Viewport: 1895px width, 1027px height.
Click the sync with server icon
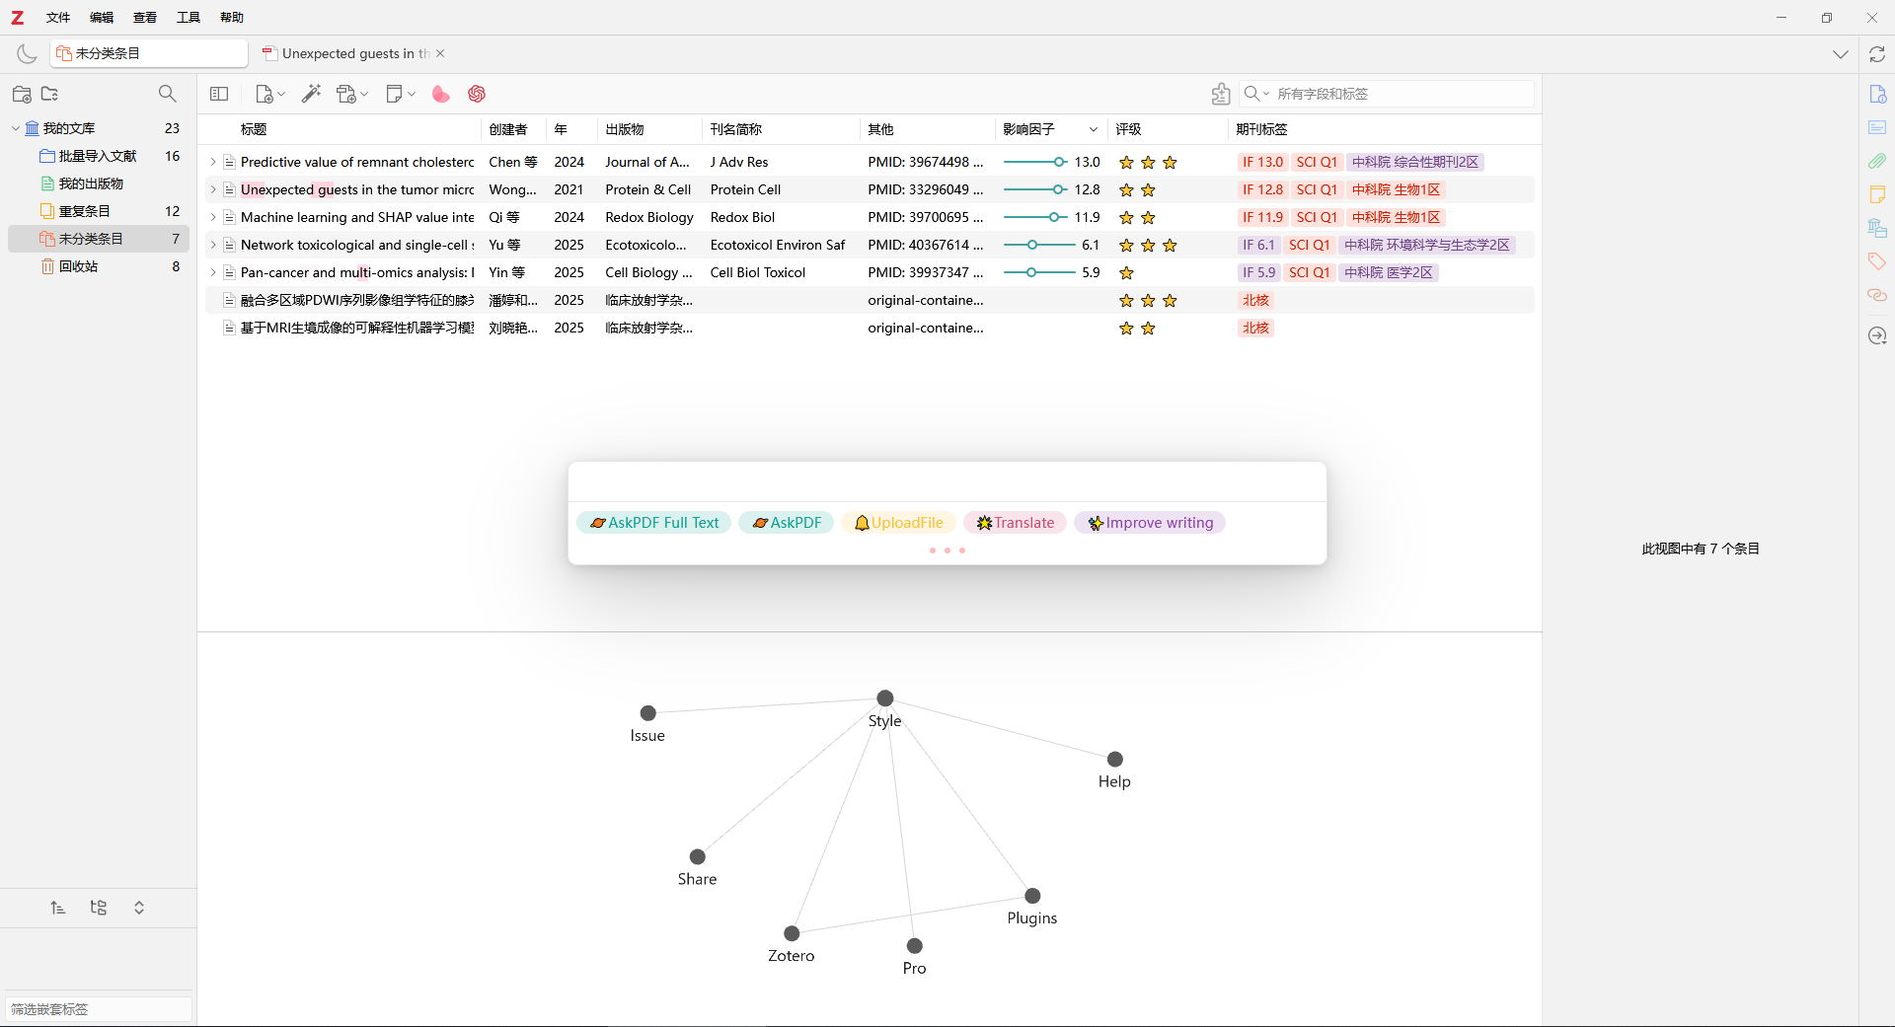[x=1877, y=54]
